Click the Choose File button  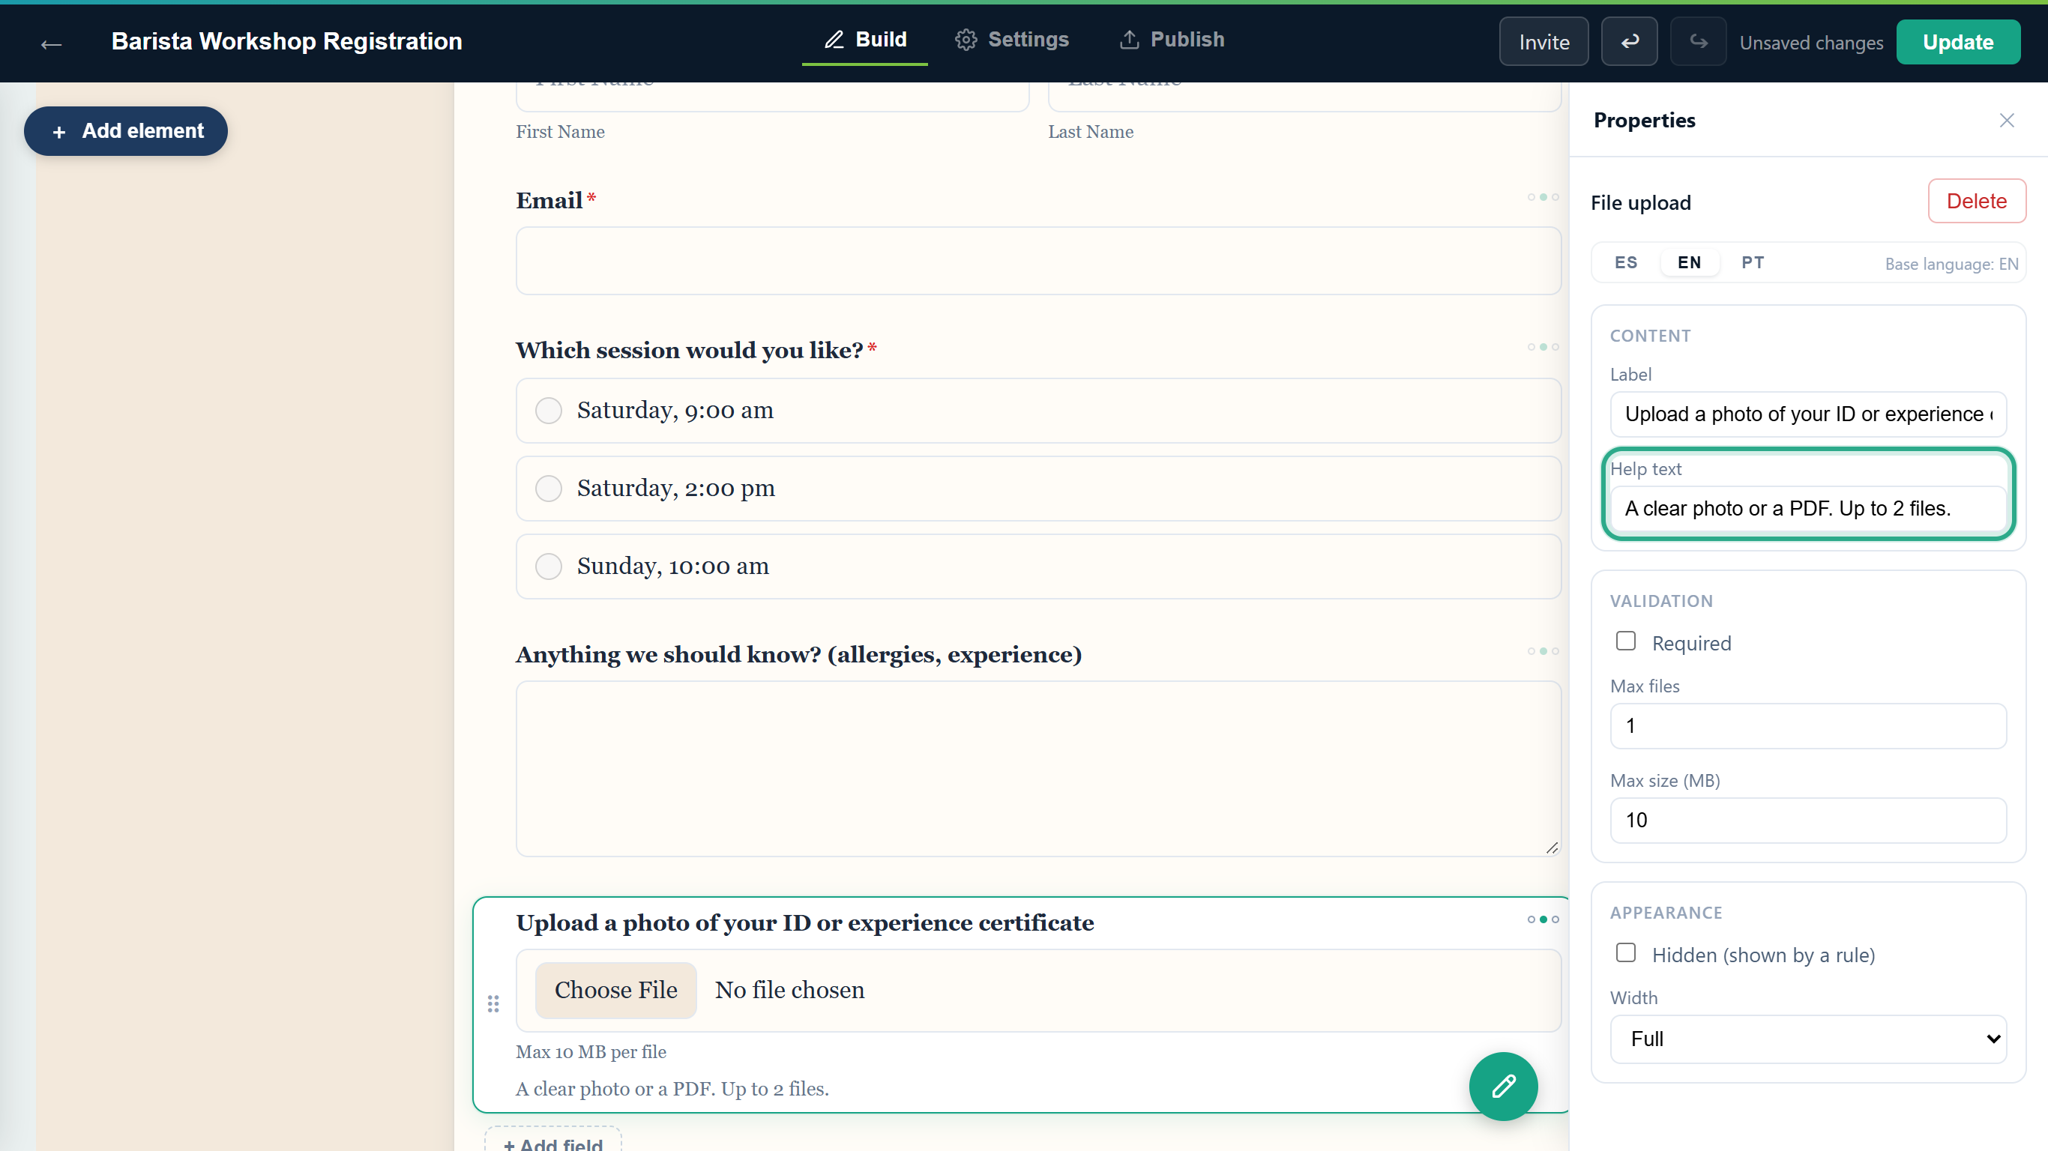pos(616,991)
